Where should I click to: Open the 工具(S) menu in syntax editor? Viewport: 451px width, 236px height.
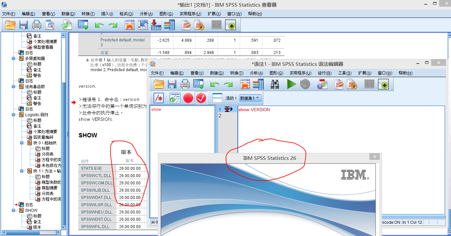pyautogui.click(x=345, y=73)
